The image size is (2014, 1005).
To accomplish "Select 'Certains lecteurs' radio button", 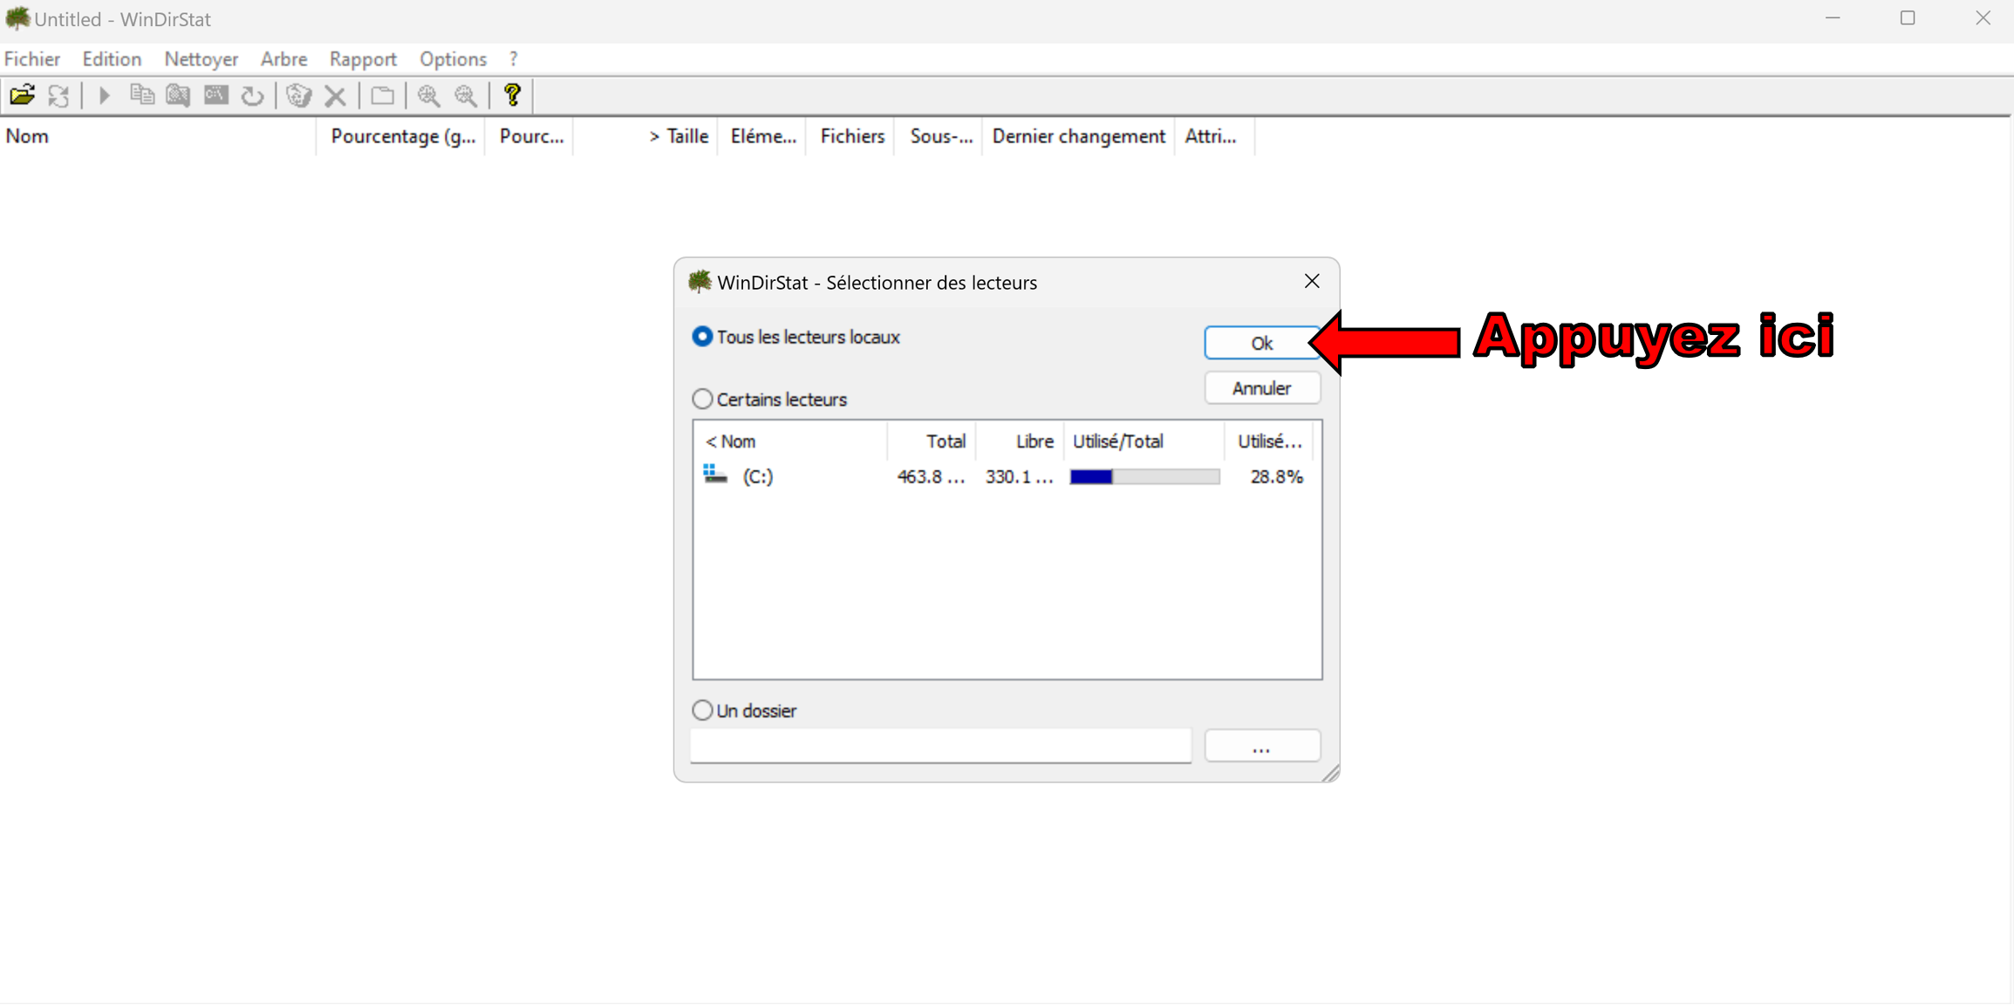I will click(x=702, y=399).
